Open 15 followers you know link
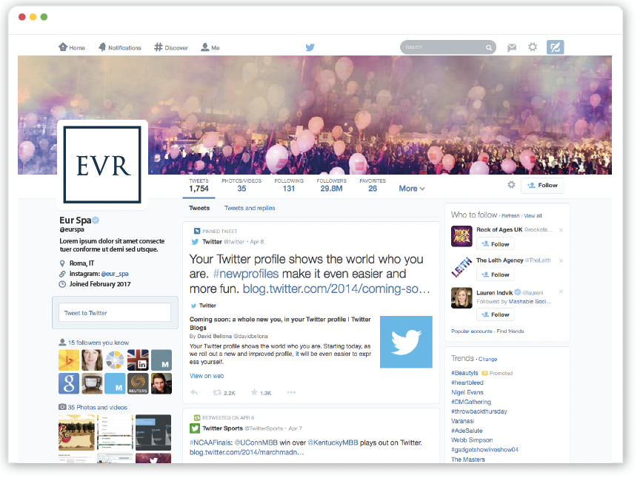 pos(99,343)
